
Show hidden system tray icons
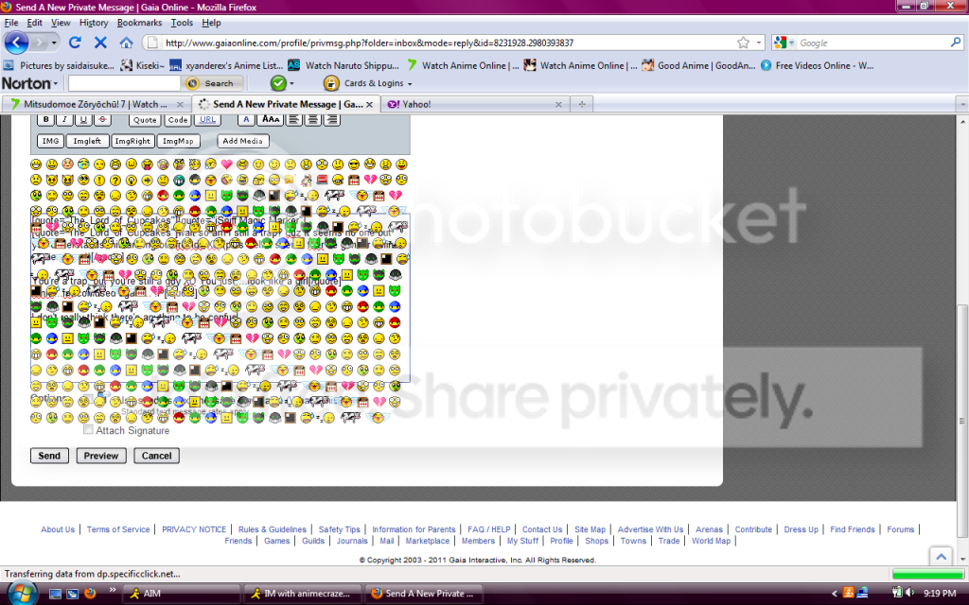(x=835, y=594)
